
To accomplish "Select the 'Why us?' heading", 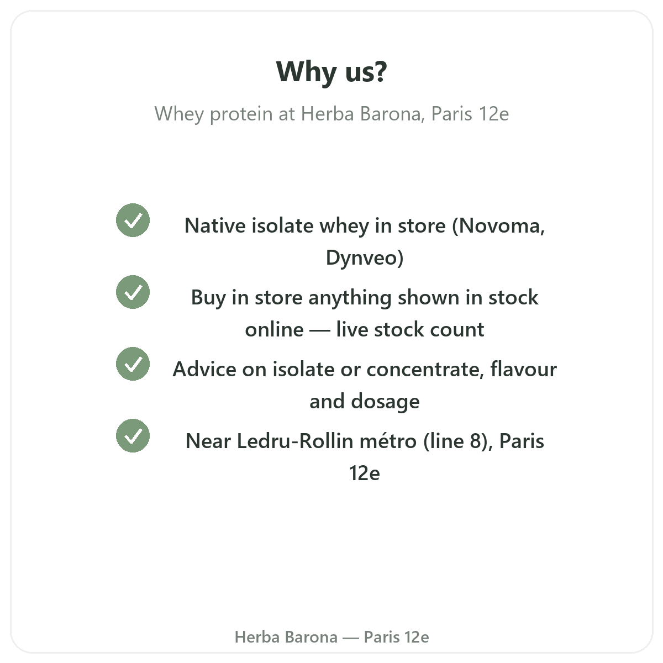I will (331, 72).
